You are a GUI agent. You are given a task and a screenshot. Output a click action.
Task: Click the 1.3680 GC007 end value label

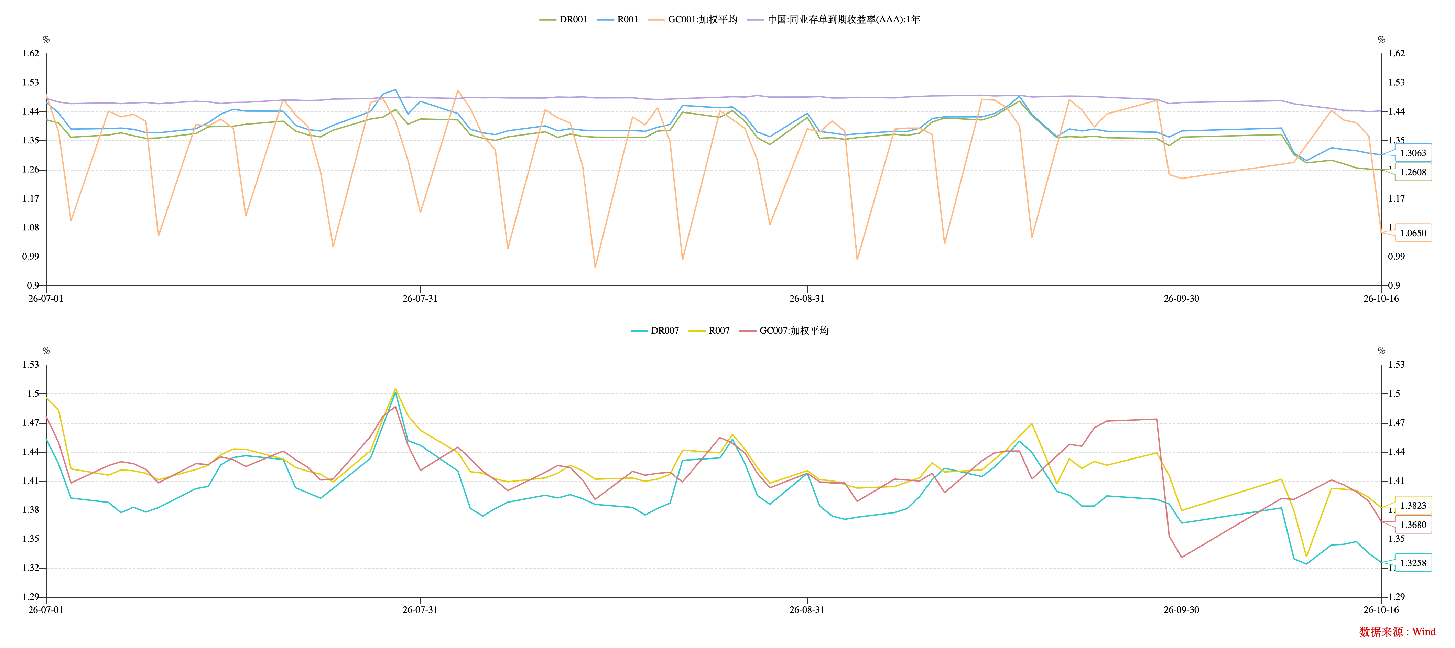pos(1413,525)
